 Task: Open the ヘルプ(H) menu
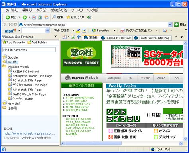coord(93,10)
